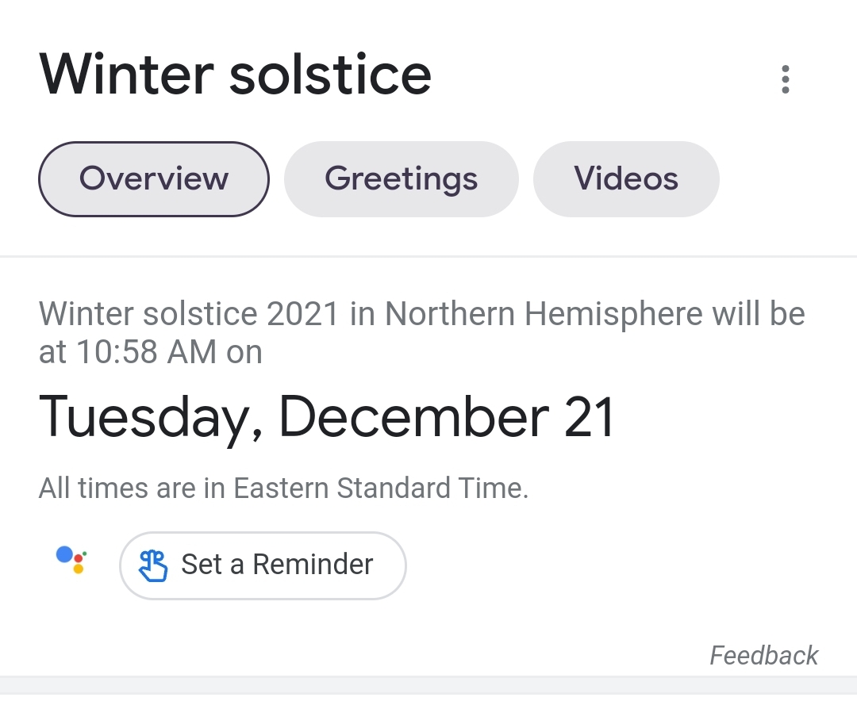
Task: Tap the Google Assistant colored dots logo
Action: click(71, 560)
